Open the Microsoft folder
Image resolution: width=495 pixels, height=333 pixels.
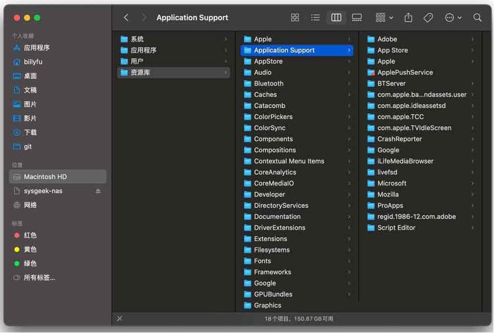pos(392,183)
